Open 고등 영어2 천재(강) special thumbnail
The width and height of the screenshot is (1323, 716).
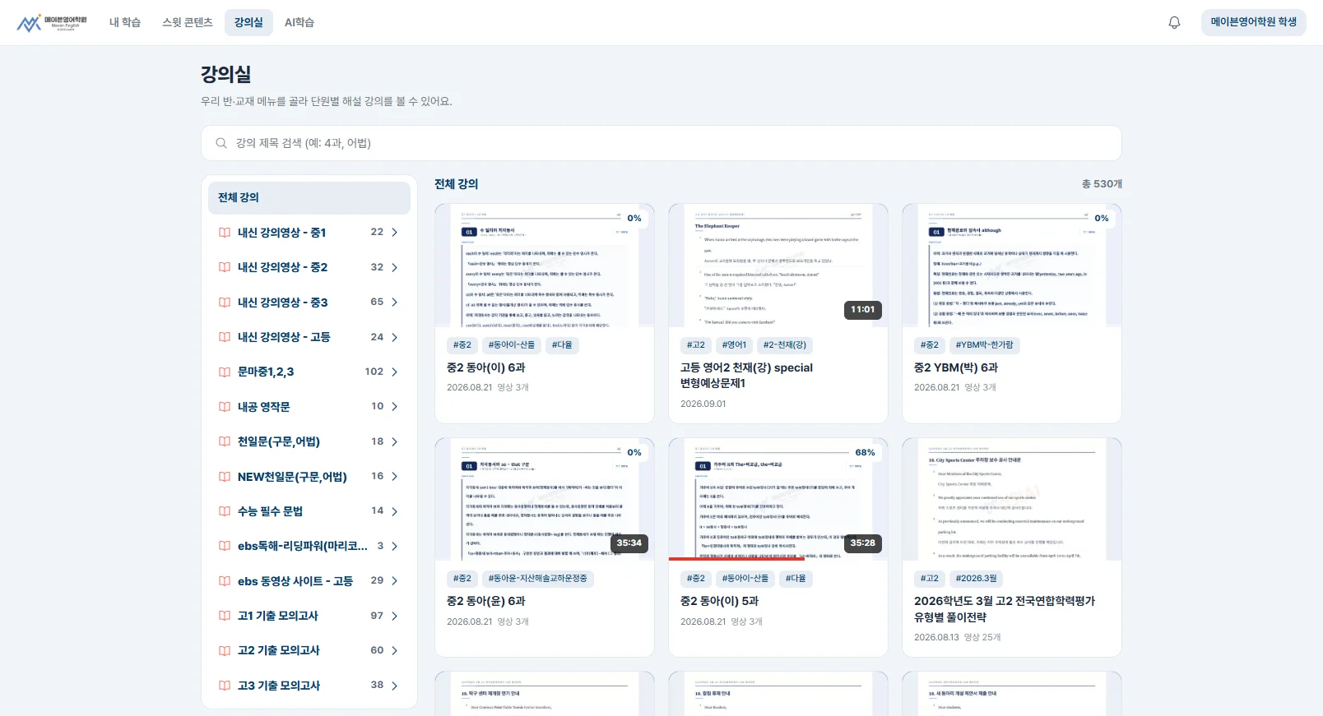coord(778,266)
